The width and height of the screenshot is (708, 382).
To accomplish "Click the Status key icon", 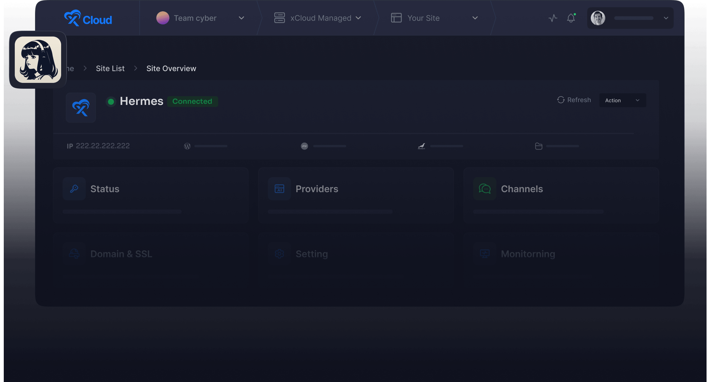I will (x=74, y=189).
